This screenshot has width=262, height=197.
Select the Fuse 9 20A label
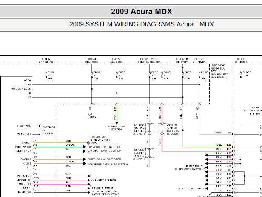coord(97,75)
